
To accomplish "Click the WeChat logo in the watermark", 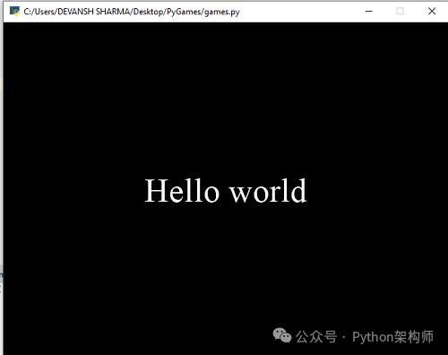I will pos(282,335).
